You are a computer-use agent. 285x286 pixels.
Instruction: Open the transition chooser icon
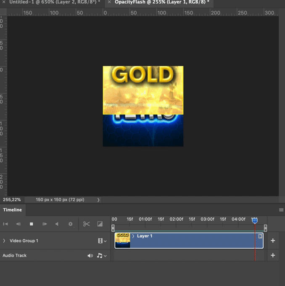coord(100,224)
